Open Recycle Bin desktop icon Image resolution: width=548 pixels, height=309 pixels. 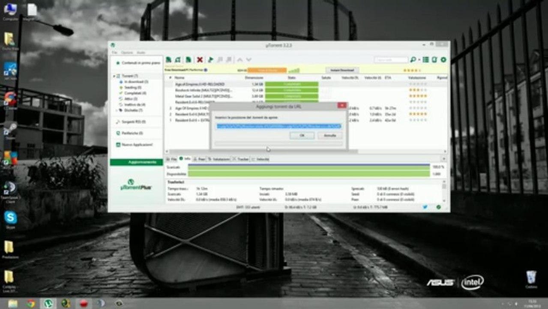pyautogui.click(x=531, y=279)
